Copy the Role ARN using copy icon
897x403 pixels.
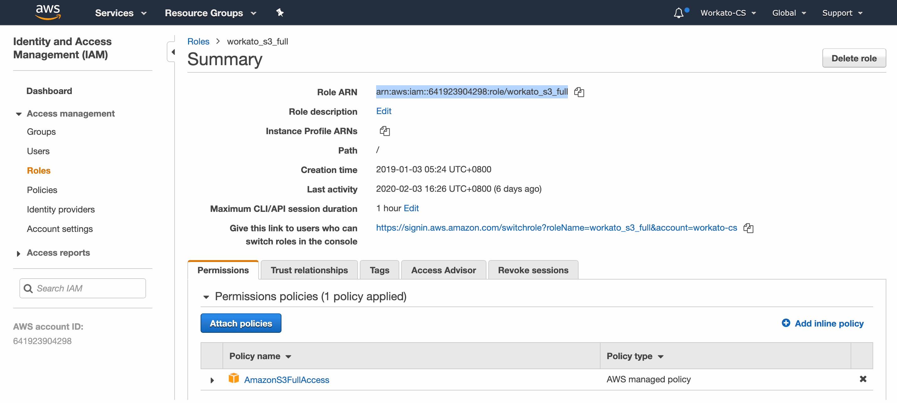pos(579,92)
